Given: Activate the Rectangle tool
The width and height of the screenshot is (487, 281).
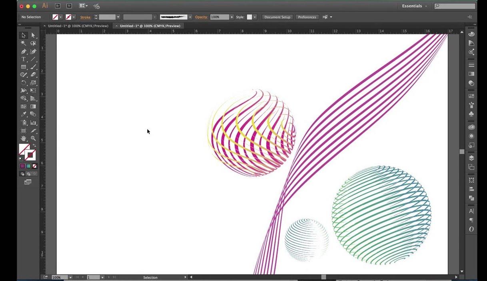Looking at the screenshot, I should [24, 67].
